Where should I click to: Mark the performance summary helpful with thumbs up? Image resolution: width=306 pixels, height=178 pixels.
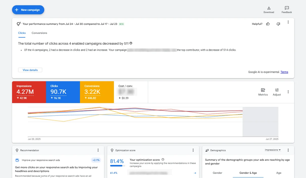tap(268, 24)
